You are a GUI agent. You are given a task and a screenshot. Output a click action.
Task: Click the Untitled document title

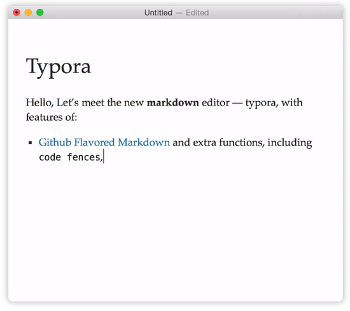158,13
